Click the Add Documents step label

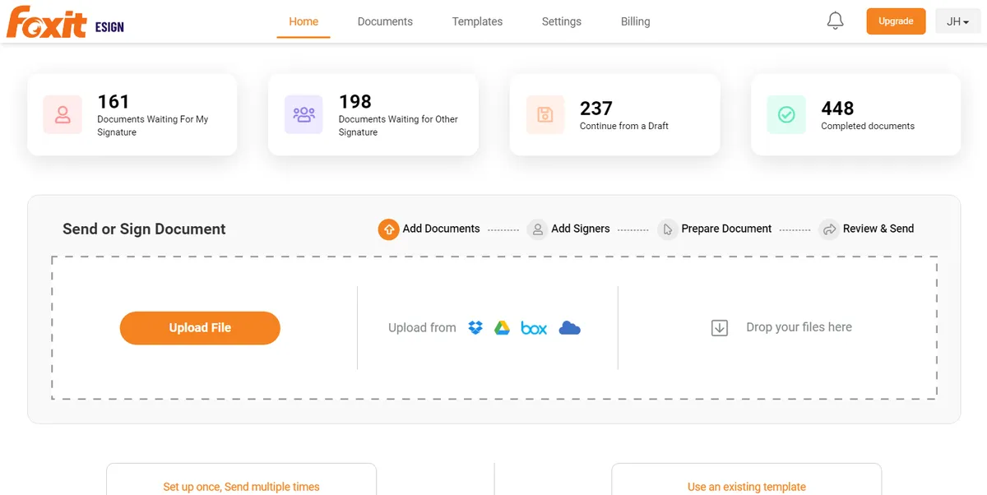(x=441, y=229)
